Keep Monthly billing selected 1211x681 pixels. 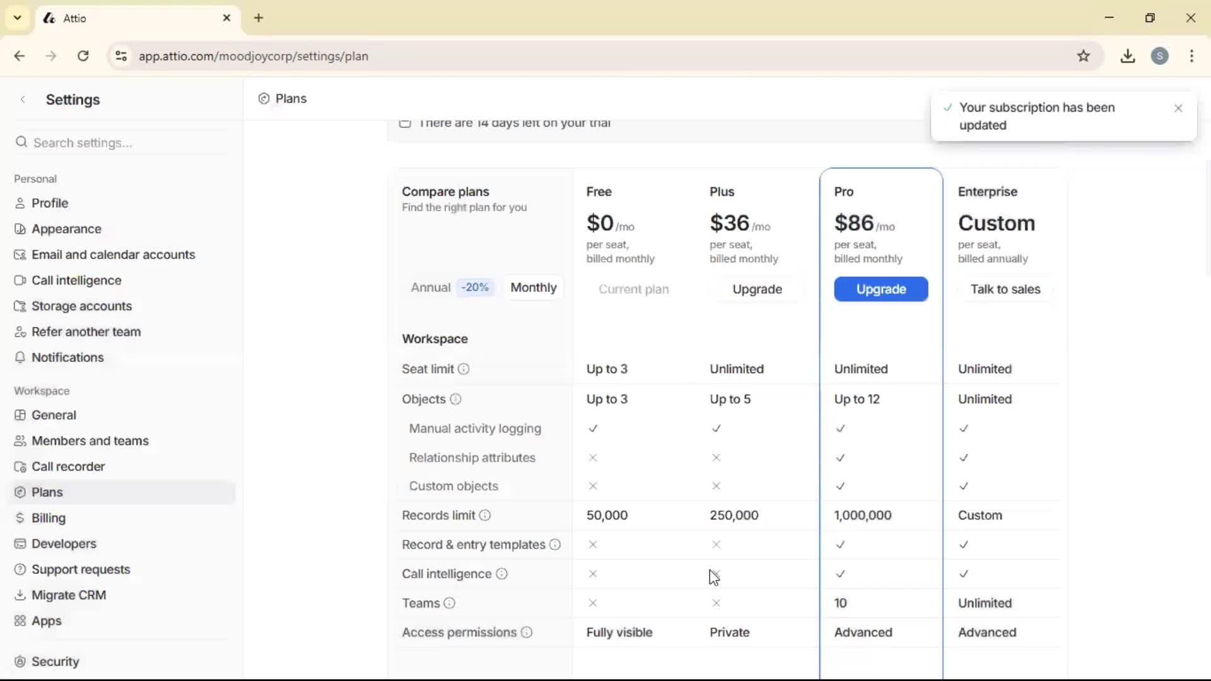[x=533, y=288]
